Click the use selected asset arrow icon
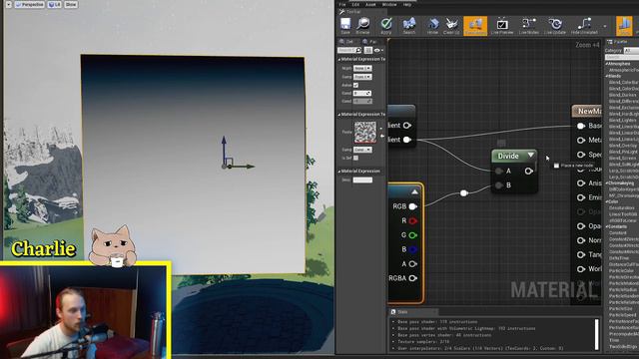The width and height of the screenshot is (639, 359). click(382, 136)
